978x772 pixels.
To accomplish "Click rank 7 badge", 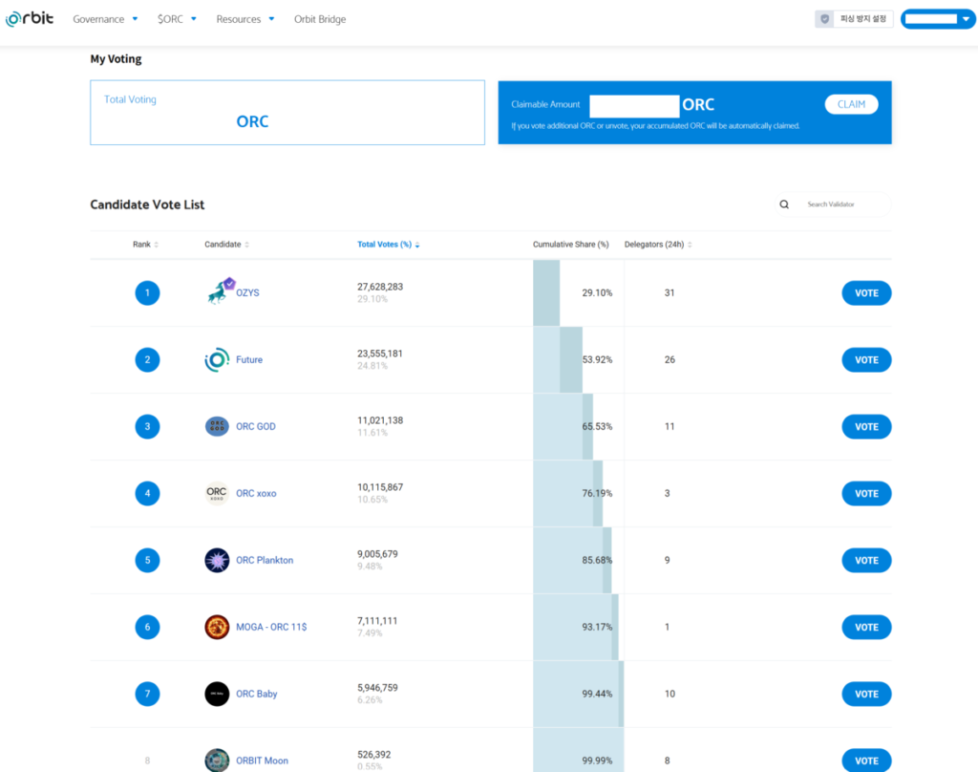I will pyautogui.click(x=147, y=694).
